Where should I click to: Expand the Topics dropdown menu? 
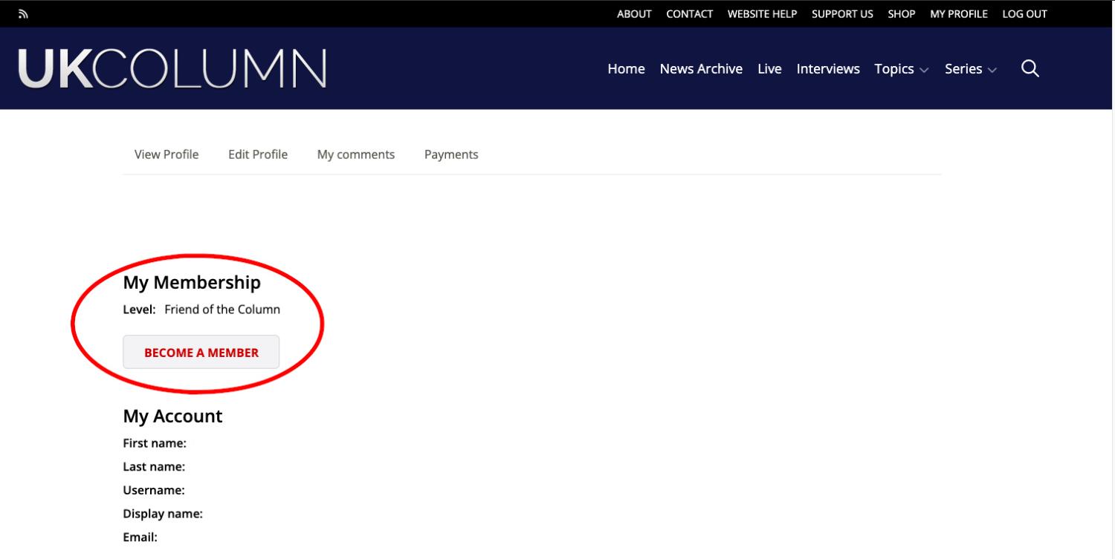(901, 69)
